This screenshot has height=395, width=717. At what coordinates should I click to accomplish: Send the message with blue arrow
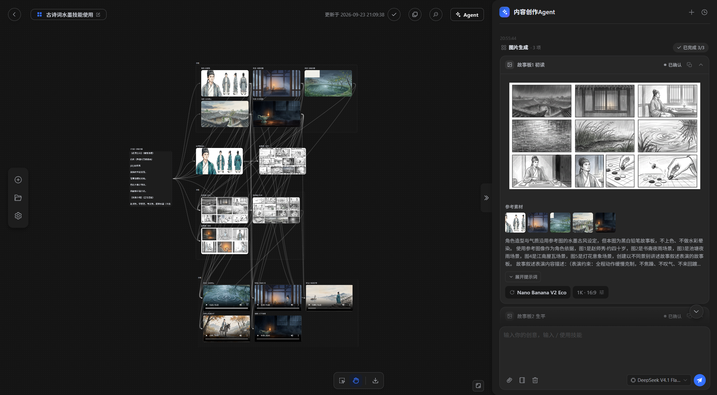pos(700,380)
